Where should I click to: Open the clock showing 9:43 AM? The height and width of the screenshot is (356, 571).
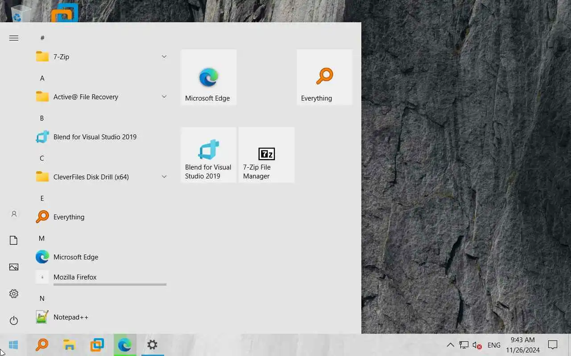(523, 345)
